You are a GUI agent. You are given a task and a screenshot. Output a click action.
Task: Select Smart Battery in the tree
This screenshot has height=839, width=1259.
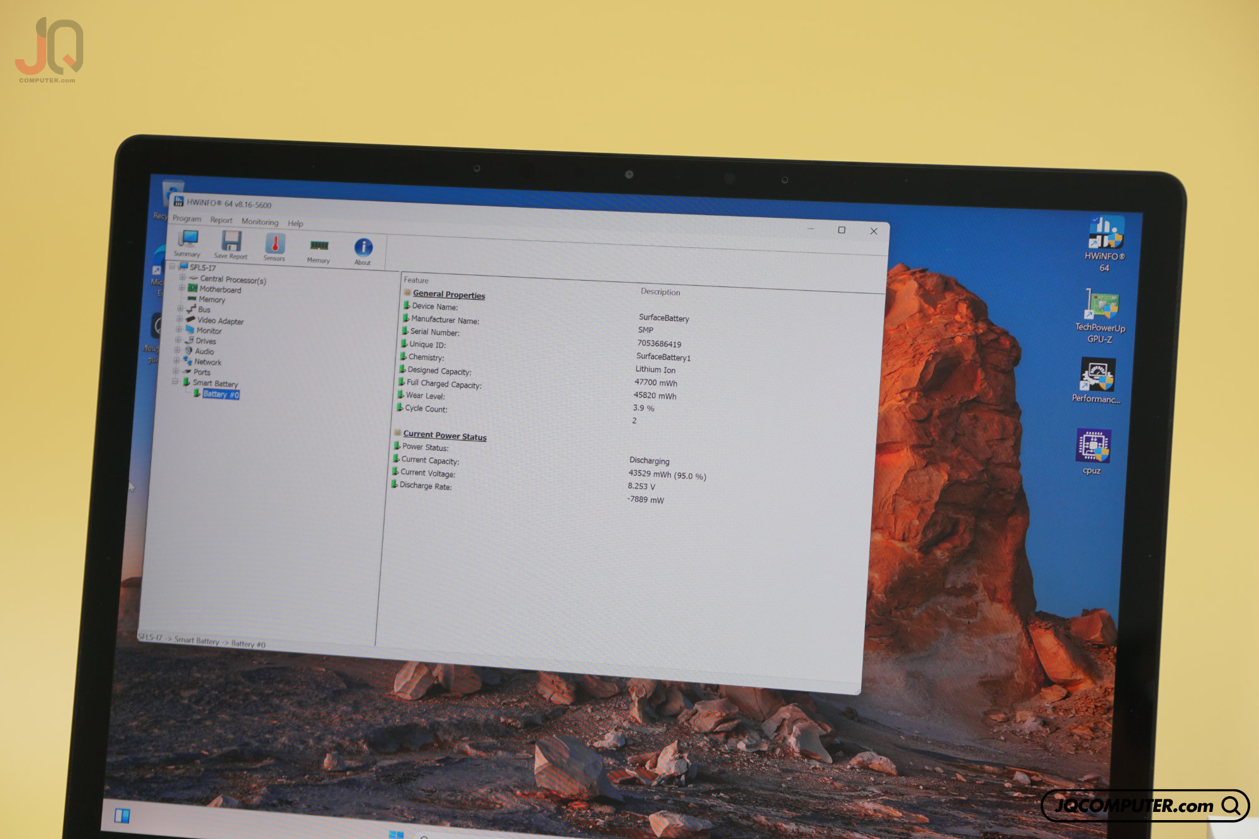210,383
